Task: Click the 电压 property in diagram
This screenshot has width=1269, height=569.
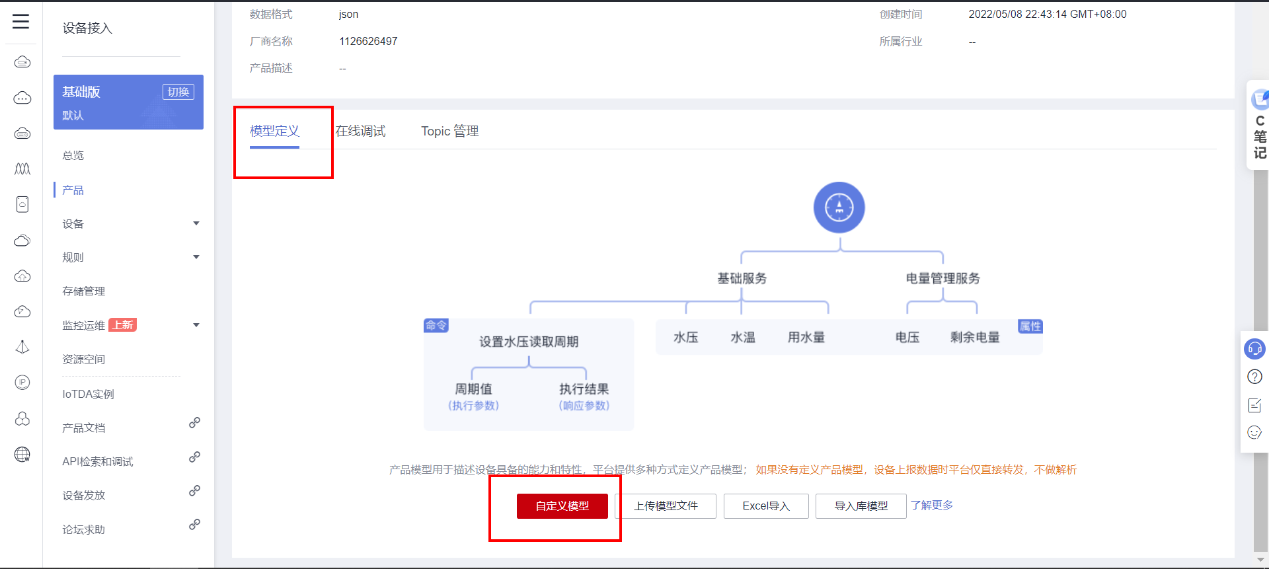Action: click(907, 338)
